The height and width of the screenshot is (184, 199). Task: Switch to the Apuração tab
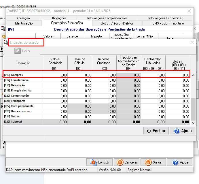pyautogui.click(x=23, y=18)
